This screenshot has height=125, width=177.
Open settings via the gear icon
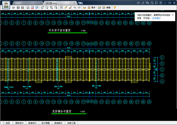[160, 2]
